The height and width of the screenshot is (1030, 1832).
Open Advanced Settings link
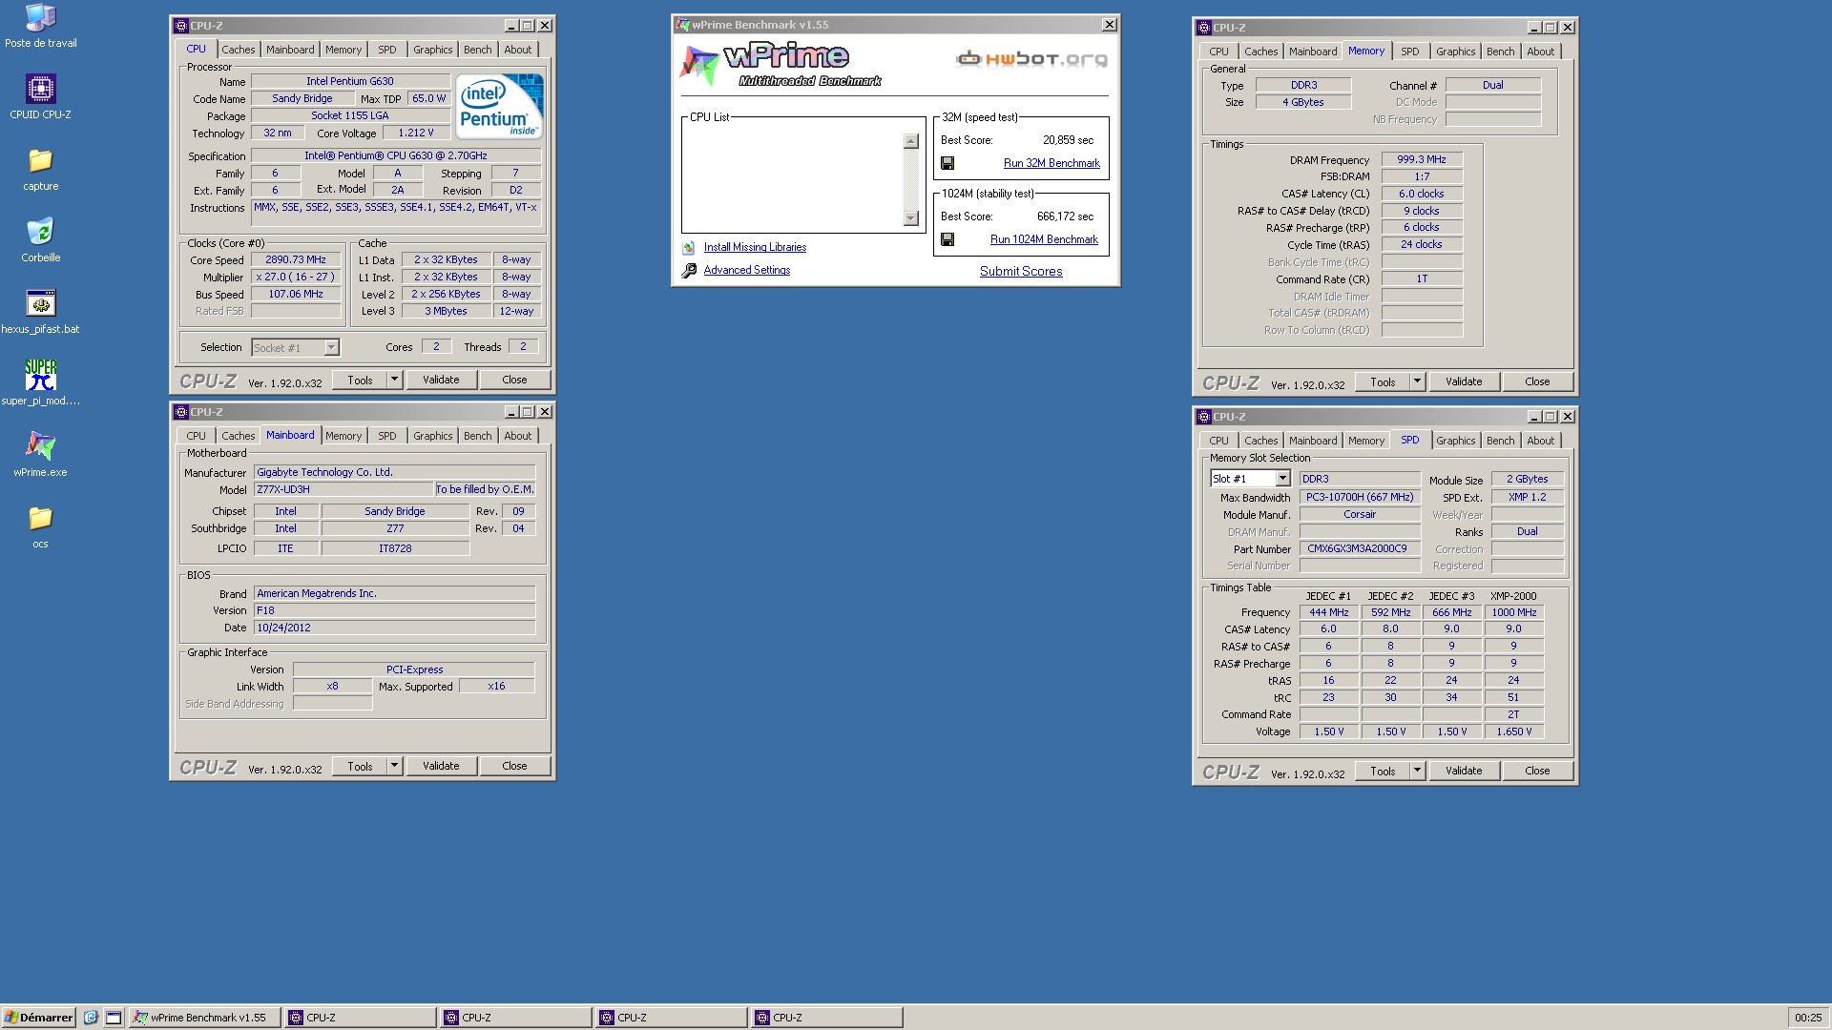(x=746, y=271)
